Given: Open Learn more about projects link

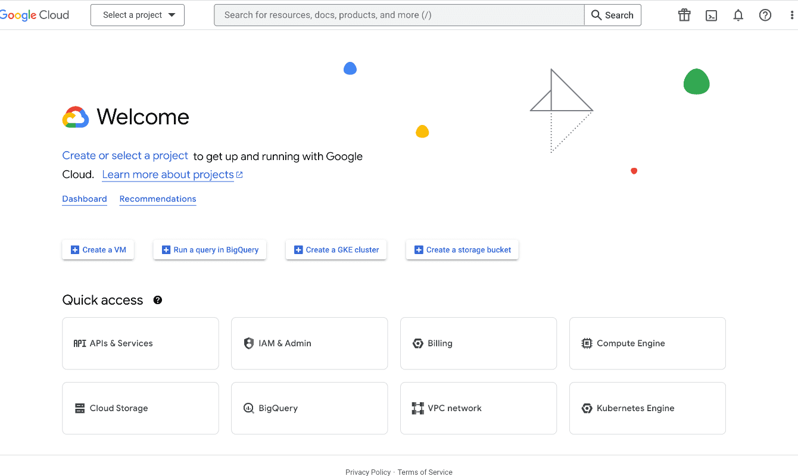Looking at the screenshot, I should point(168,174).
